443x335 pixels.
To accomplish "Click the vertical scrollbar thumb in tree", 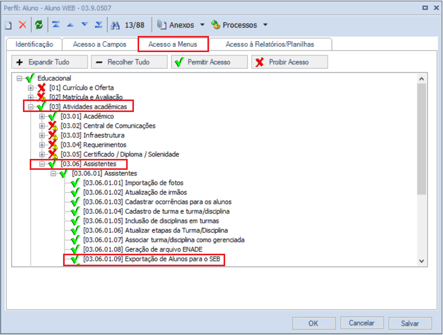I will pos(422,139).
